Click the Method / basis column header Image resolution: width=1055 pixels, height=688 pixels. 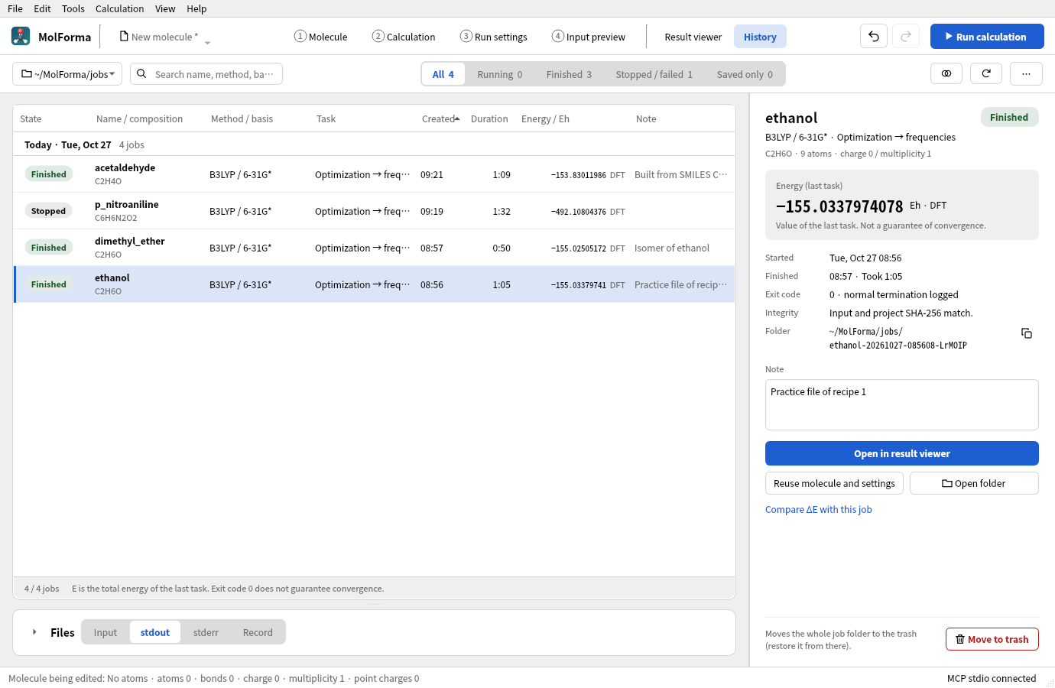pos(242,118)
